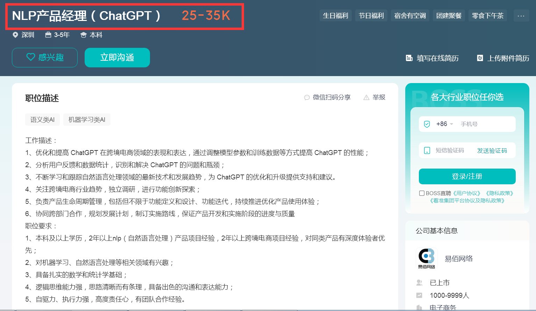Viewport: 536px width, 311px height.
Task: Click the 立即沟通 button
Action: 117,58
